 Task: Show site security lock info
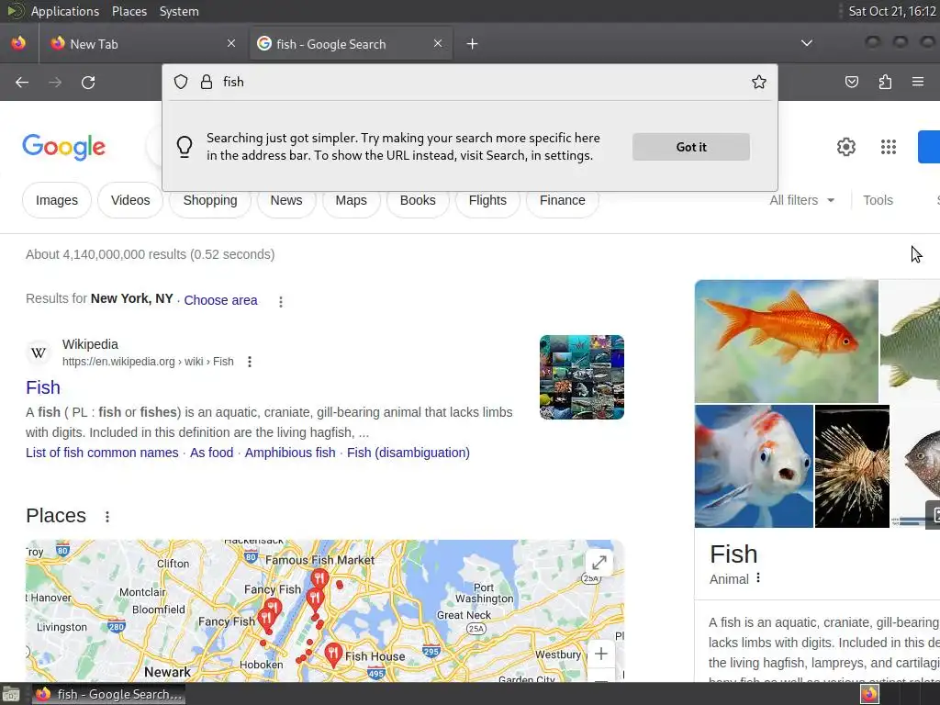tap(207, 82)
